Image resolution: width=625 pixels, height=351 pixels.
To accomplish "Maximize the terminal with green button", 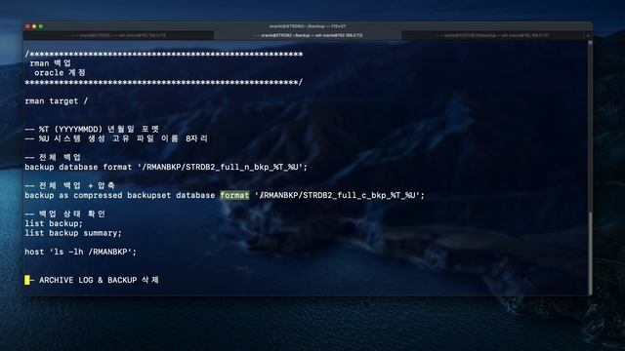I will coord(41,26).
